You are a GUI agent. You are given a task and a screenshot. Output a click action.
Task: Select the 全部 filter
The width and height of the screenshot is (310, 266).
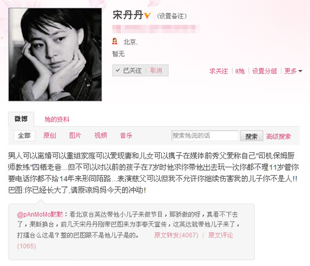pos(24,135)
